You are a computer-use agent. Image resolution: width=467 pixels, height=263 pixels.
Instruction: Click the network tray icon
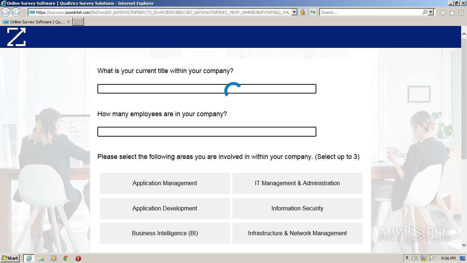click(424, 258)
